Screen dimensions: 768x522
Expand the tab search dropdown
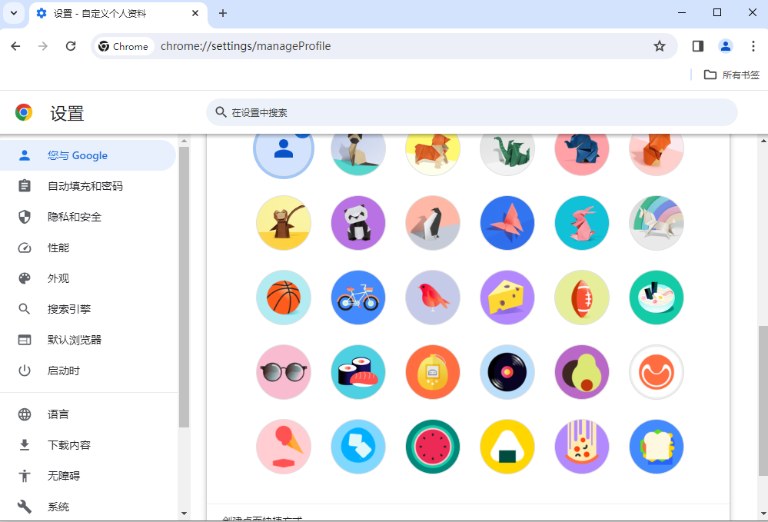[14, 13]
